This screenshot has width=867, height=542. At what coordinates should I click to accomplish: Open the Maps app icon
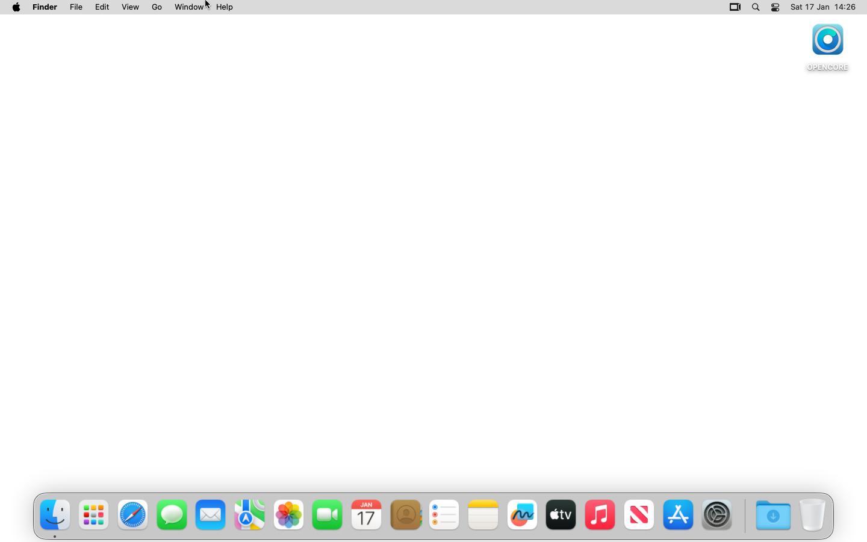click(x=250, y=515)
